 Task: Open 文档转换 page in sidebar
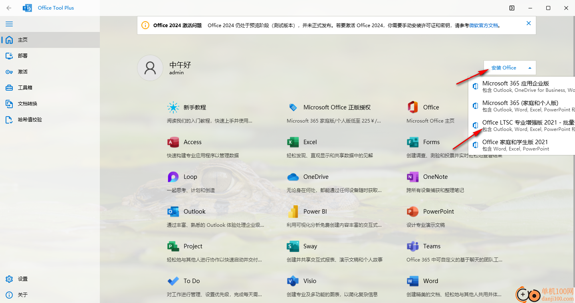coord(50,104)
